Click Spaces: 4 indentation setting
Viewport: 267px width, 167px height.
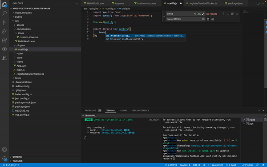(x=185, y=165)
